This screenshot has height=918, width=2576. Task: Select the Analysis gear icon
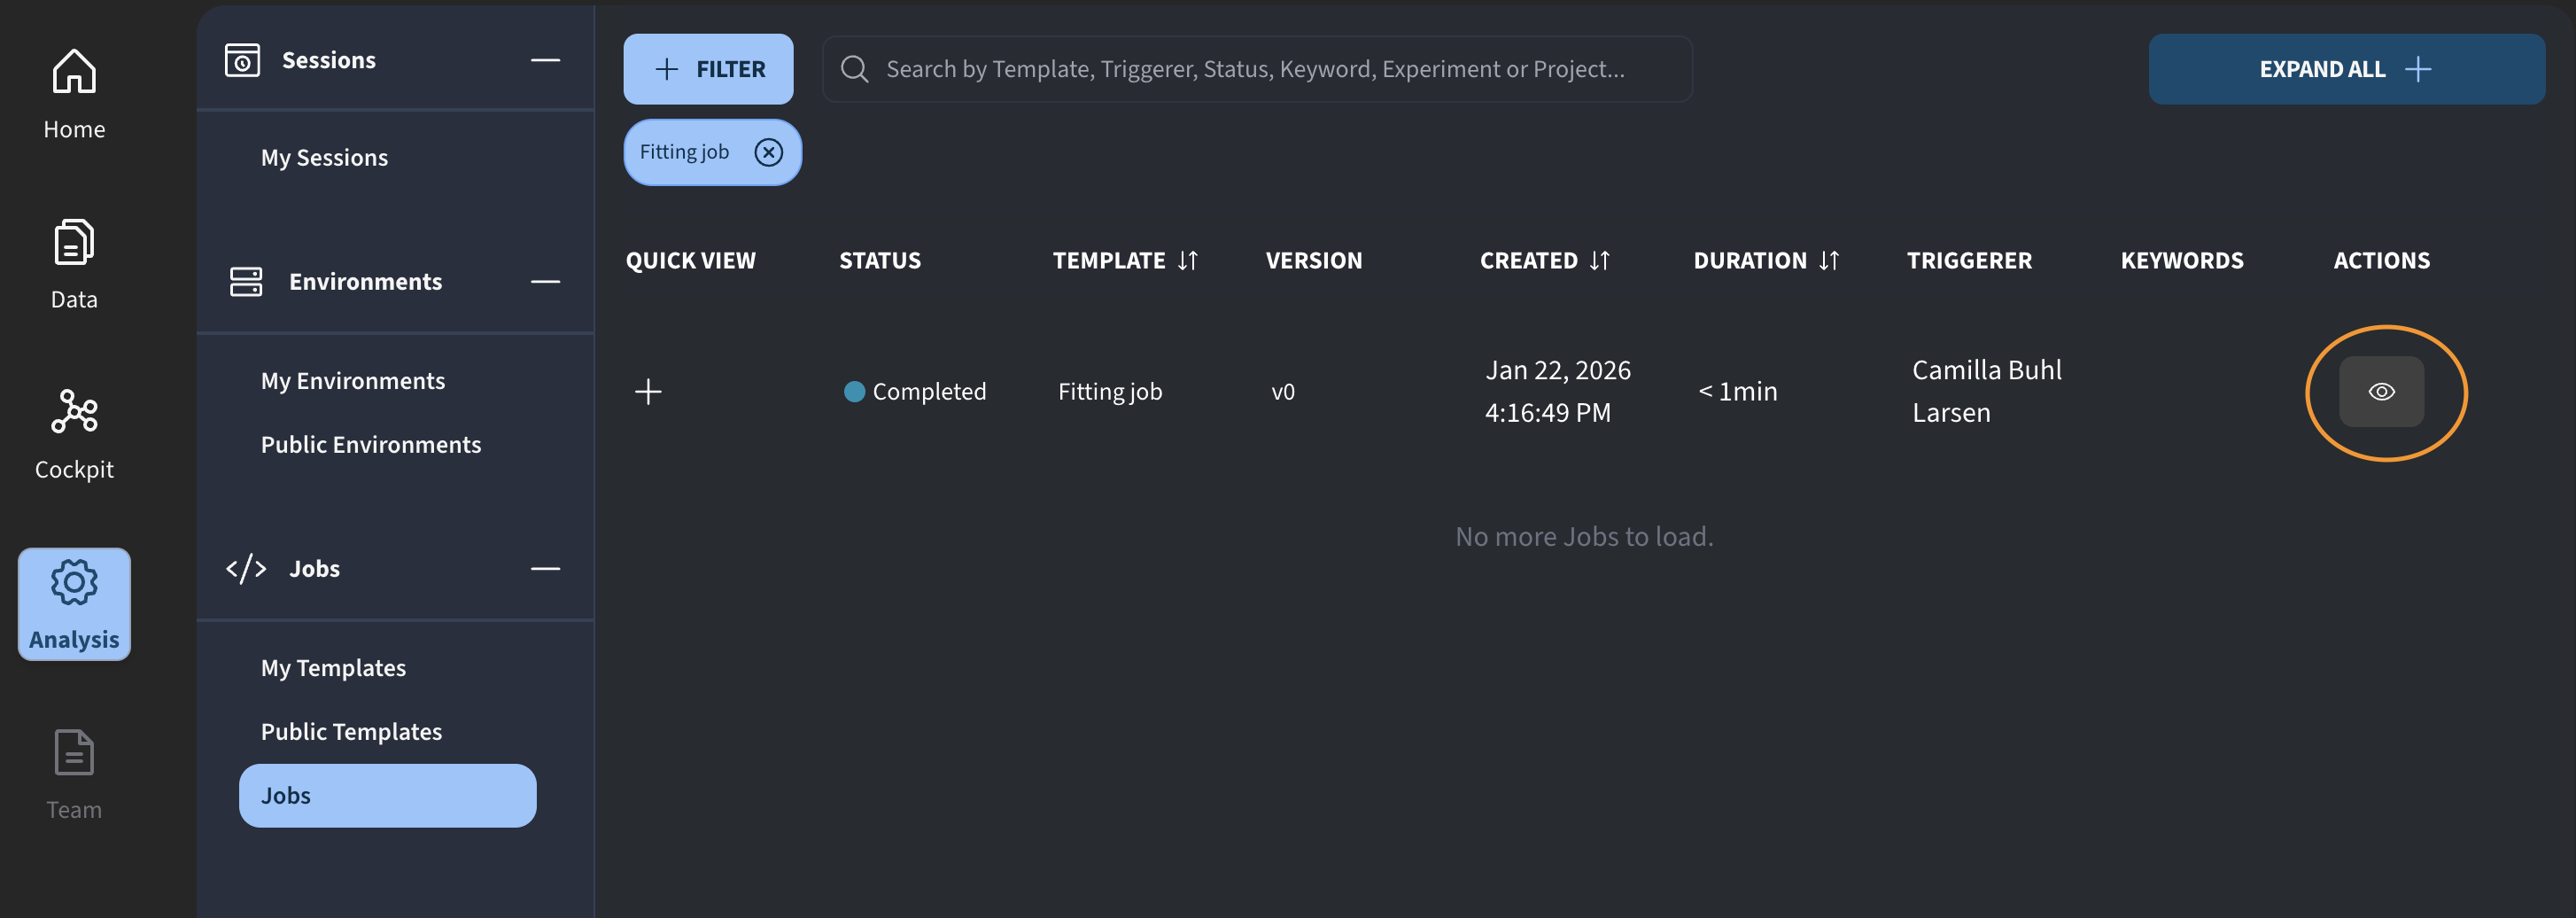[x=74, y=582]
